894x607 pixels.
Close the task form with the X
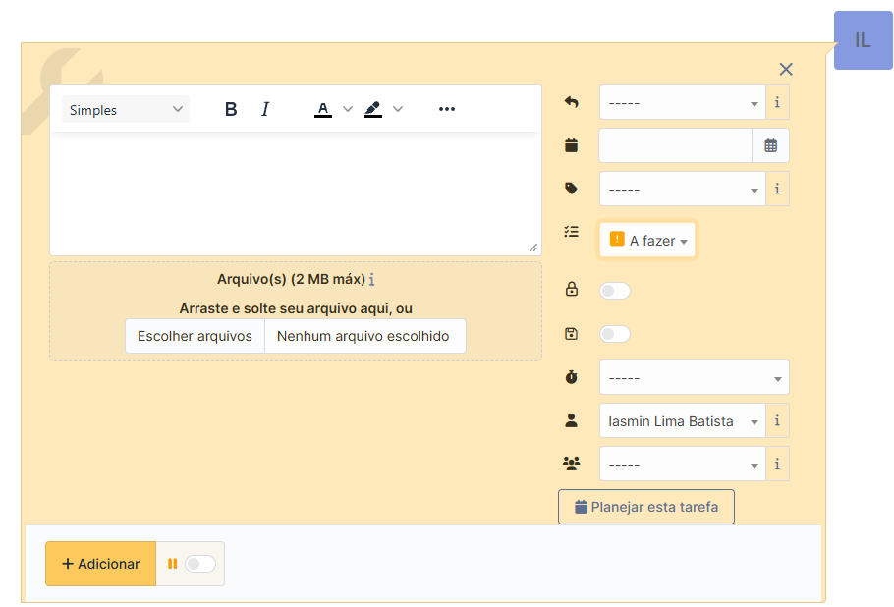click(x=786, y=69)
